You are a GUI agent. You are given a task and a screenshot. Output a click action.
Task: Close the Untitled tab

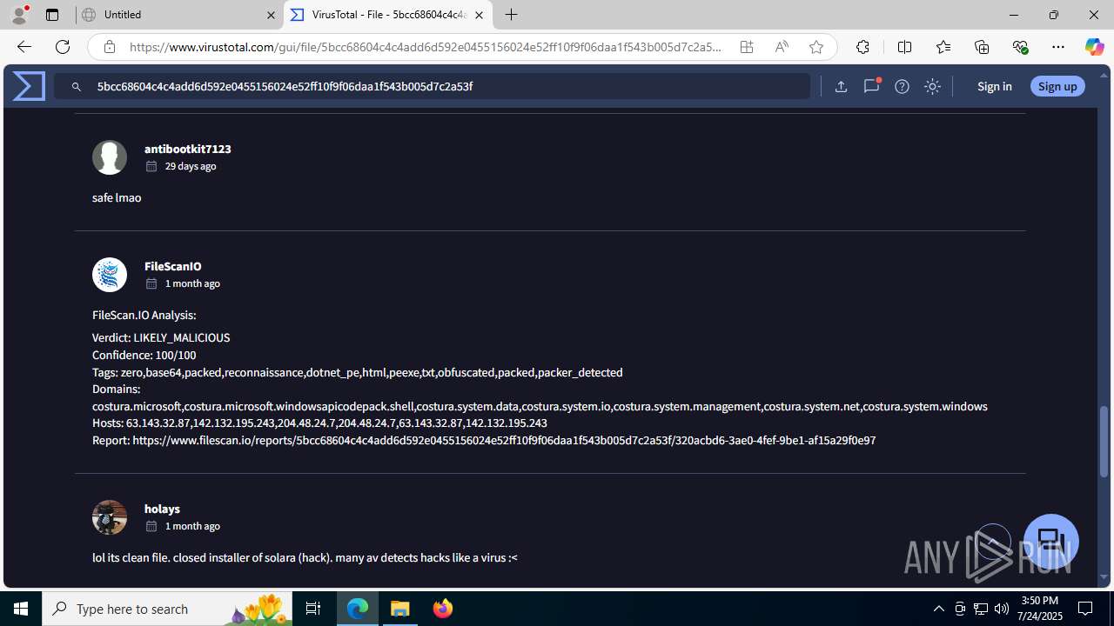pyautogui.click(x=271, y=15)
